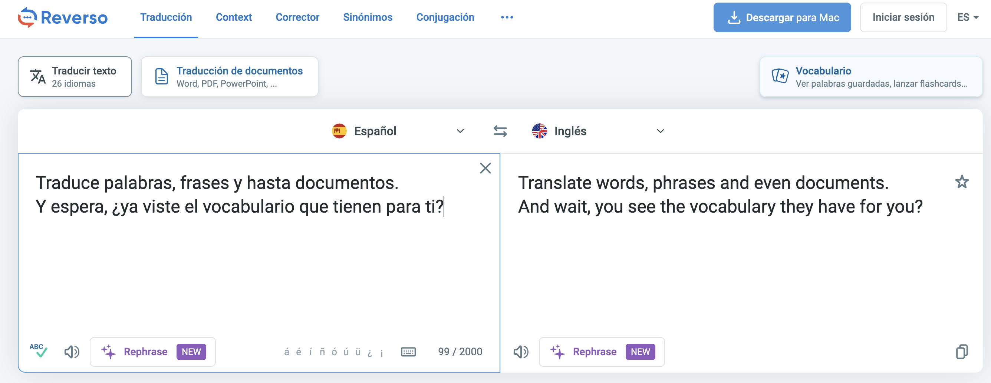Click the Reverso logo
This screenshot has width=991, height=383.
tap(62, 17)
